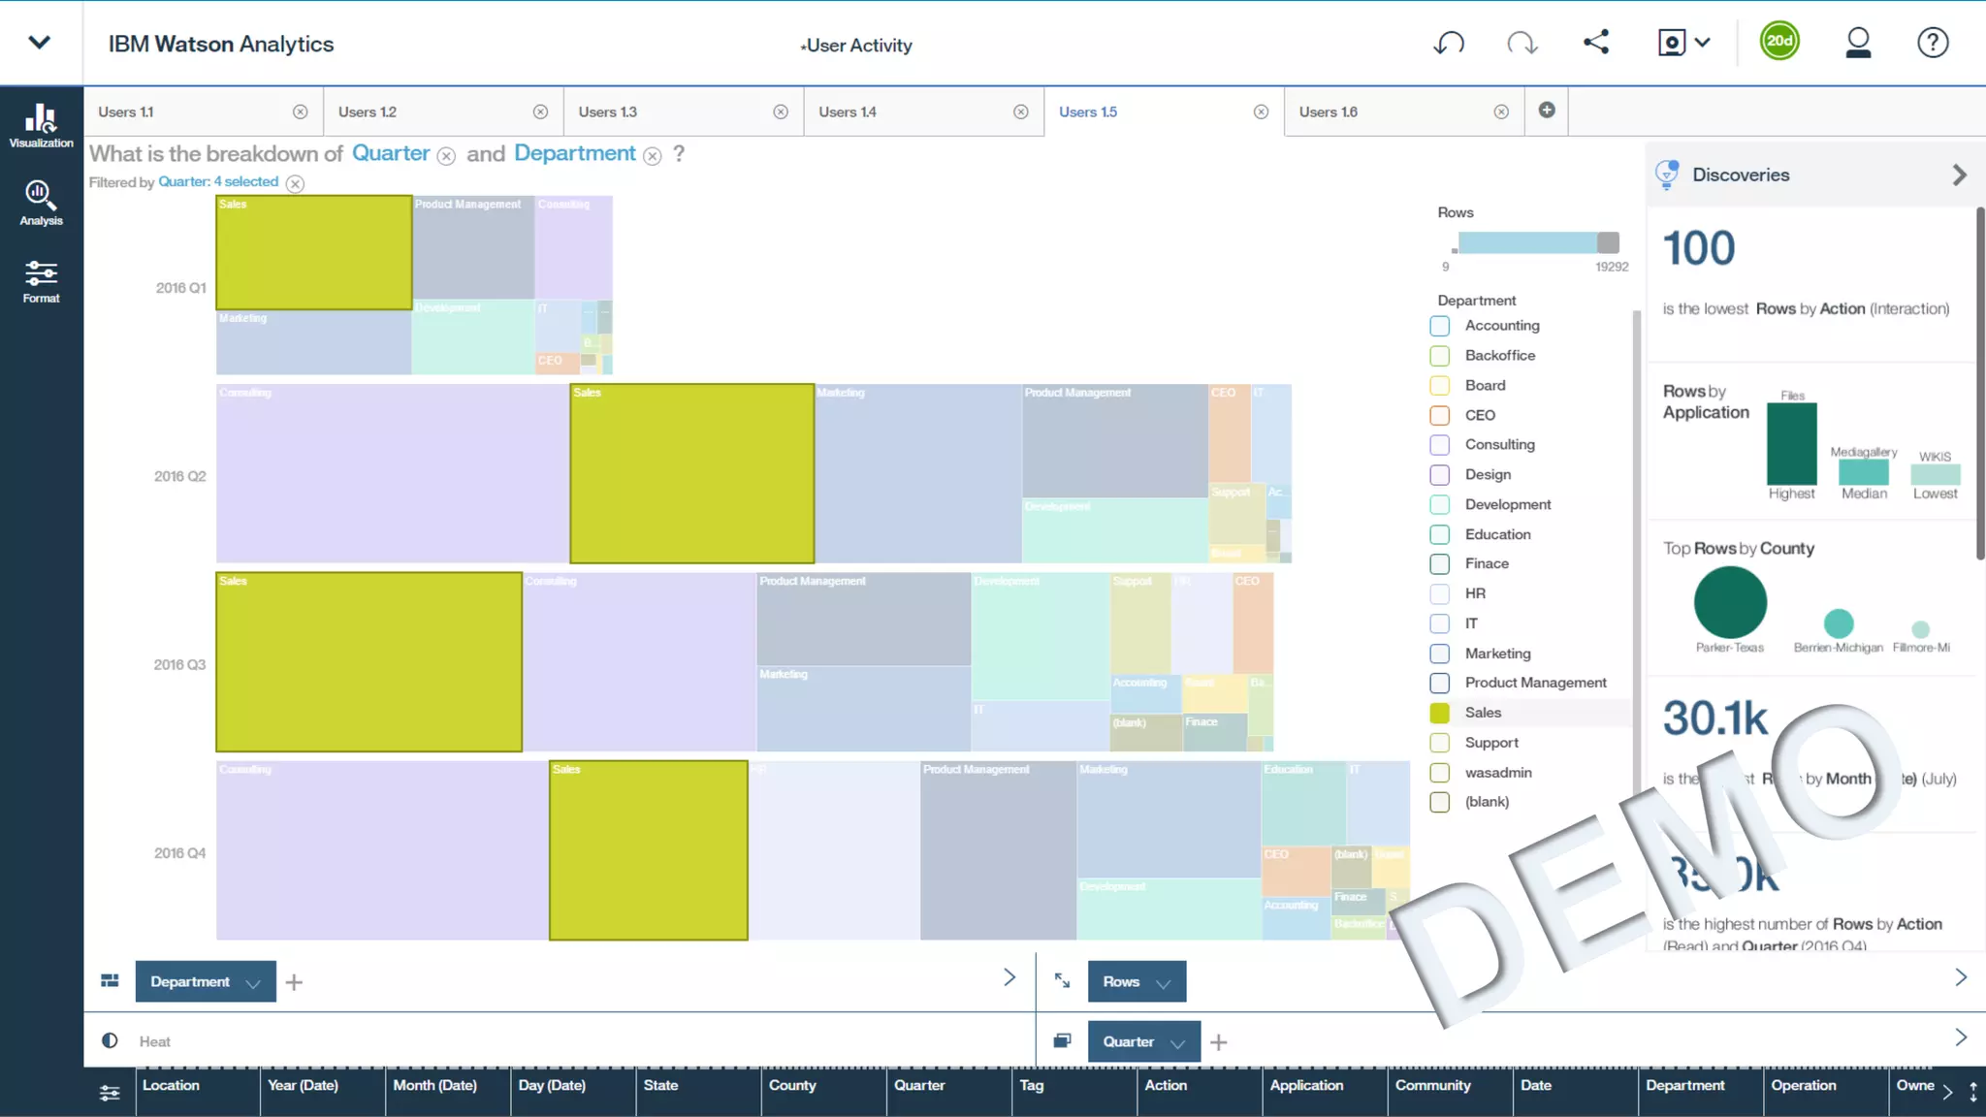Click the share icon
Image resolution: width=1986 pixels, height=1117 pixels.
point(1596,42)
